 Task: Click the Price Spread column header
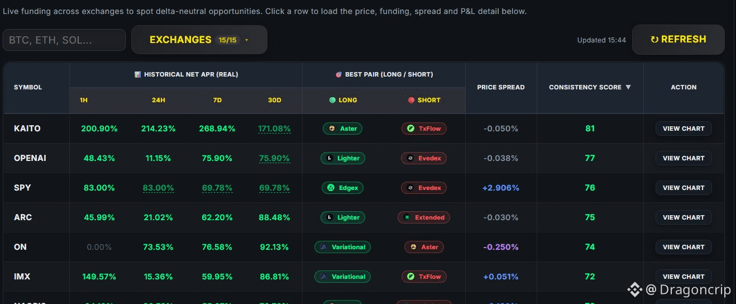click(501, 87)
